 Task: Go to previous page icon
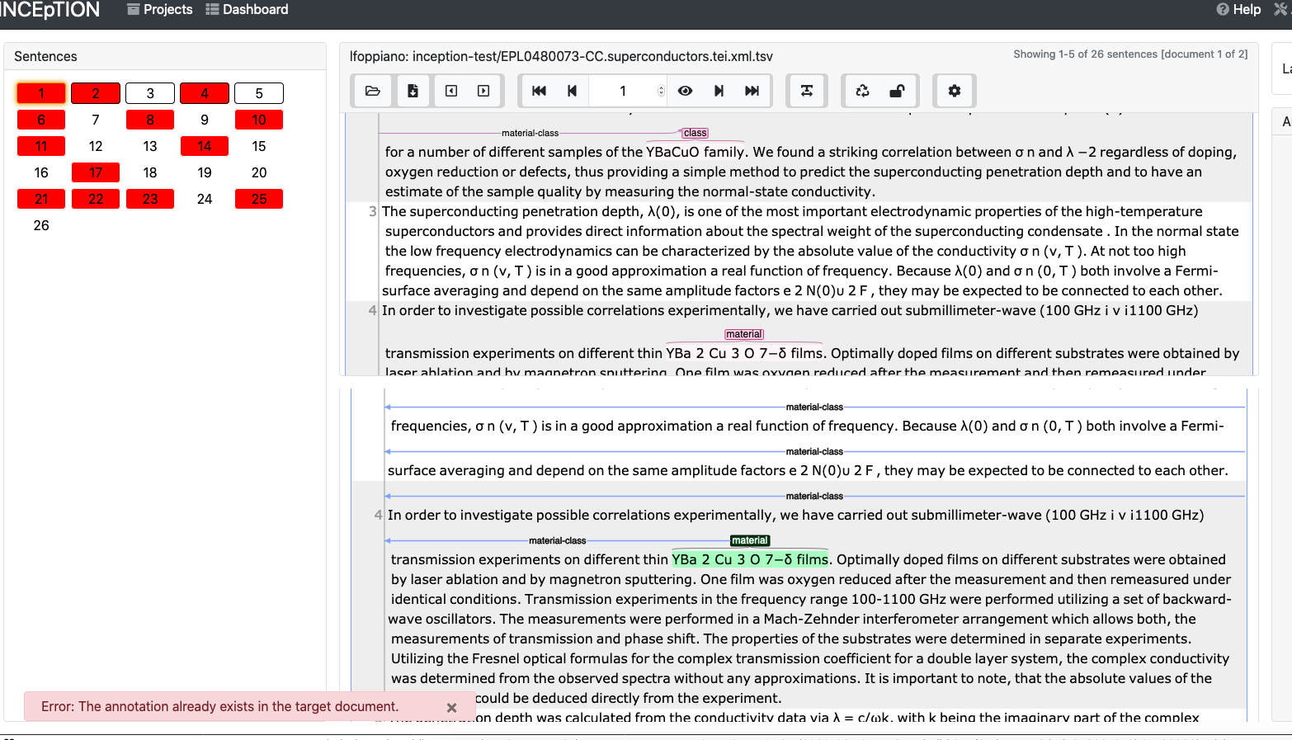572,91
